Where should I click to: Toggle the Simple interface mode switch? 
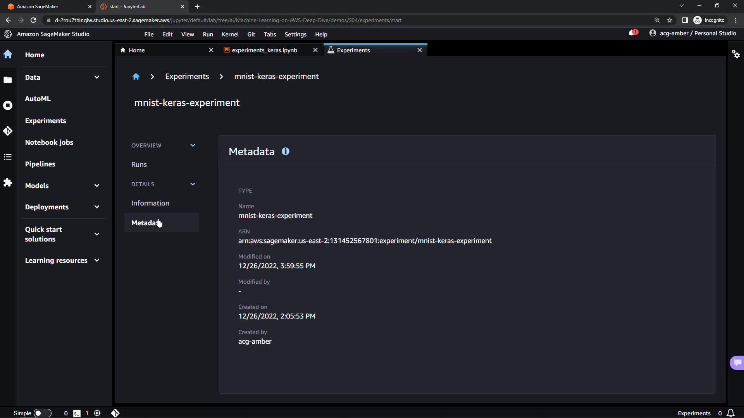point(42,413)
